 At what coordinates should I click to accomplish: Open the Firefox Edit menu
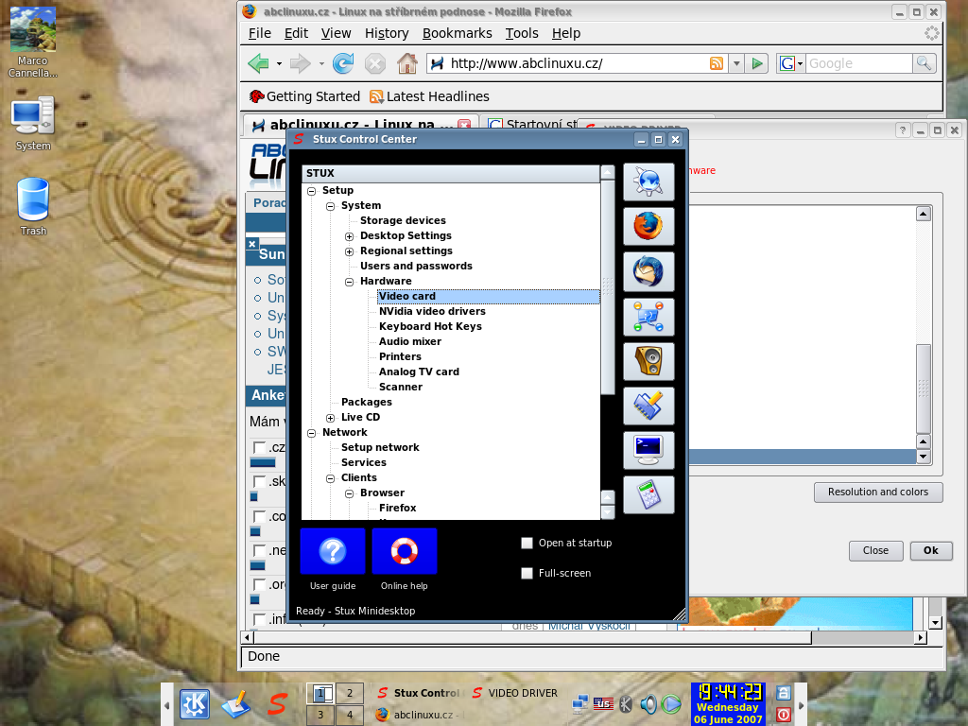coord(296,33)
